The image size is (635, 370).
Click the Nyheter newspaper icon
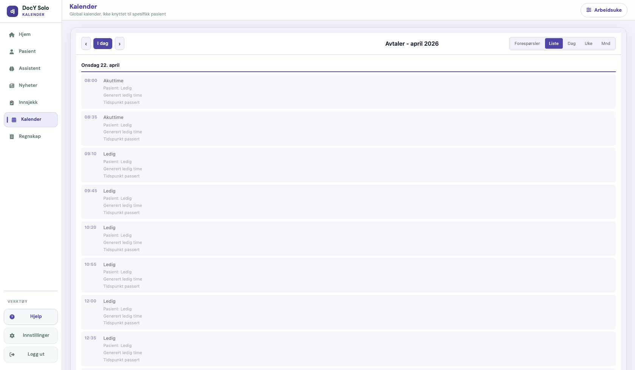[x=12, y=86]
